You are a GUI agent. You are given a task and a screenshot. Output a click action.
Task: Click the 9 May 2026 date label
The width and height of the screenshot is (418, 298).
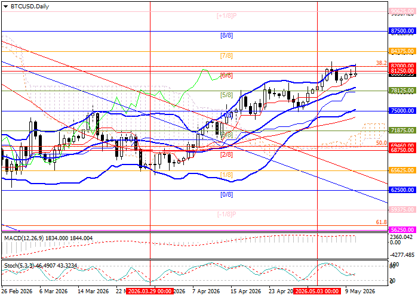coord(360,291)
